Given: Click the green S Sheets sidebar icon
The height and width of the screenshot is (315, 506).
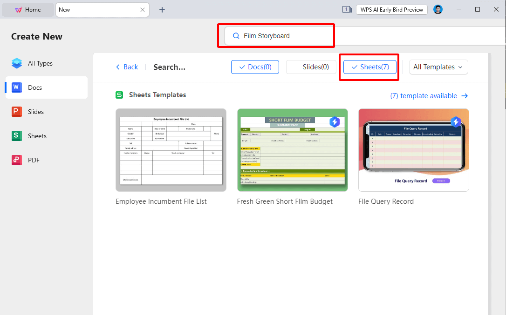Looking at the screenshot, I should click(x=17, y=136).
